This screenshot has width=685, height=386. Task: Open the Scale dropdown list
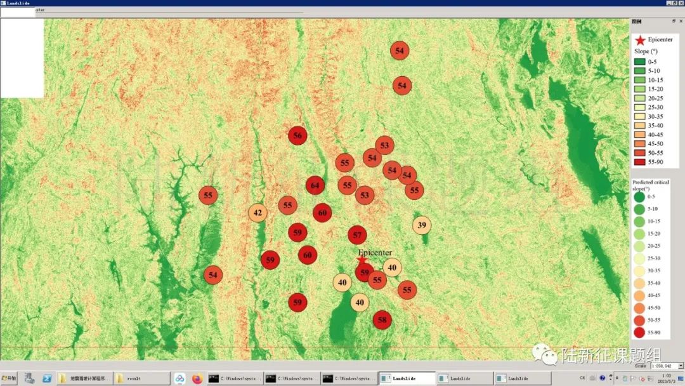click(681, 366)
